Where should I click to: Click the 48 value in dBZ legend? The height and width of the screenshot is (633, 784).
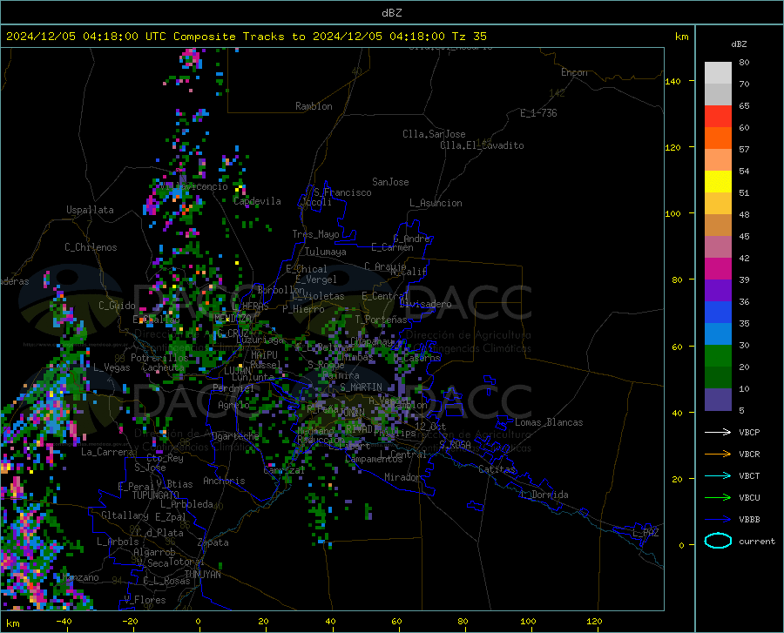(744, 215)
